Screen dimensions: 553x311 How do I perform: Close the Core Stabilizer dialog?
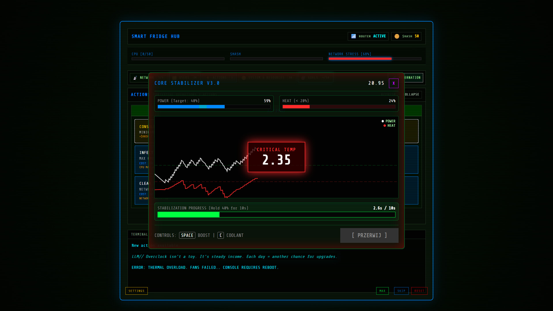[393, 83]
